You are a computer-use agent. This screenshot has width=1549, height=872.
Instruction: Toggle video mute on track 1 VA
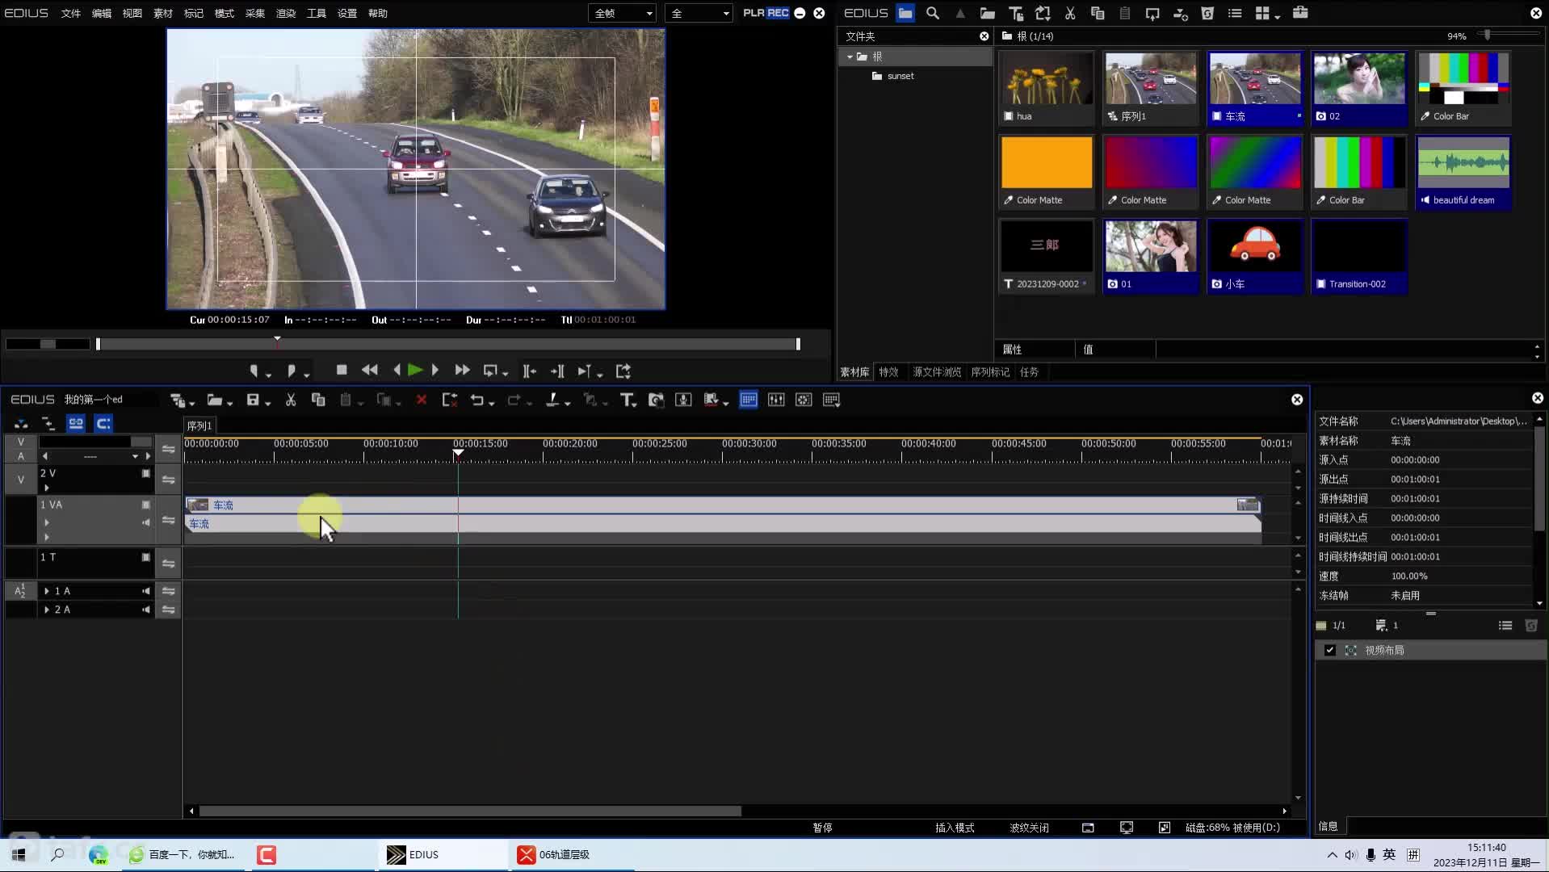(146, 505)
